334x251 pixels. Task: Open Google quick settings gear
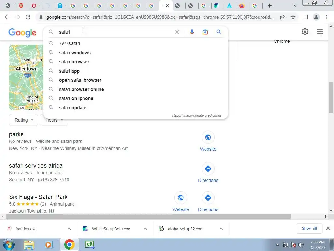click(305, 32)
